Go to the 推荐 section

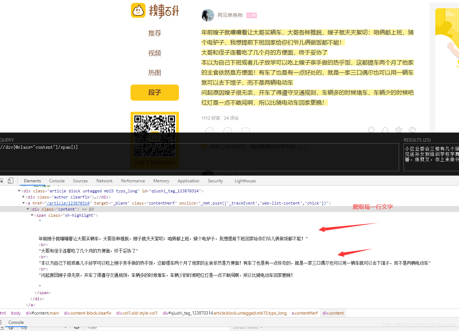tap(155, 33)
